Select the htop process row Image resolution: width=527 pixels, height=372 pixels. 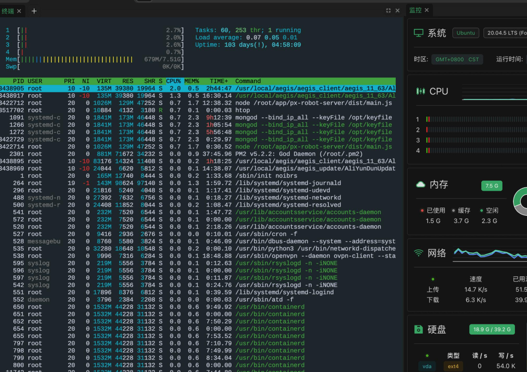click(x=198, y=110)
